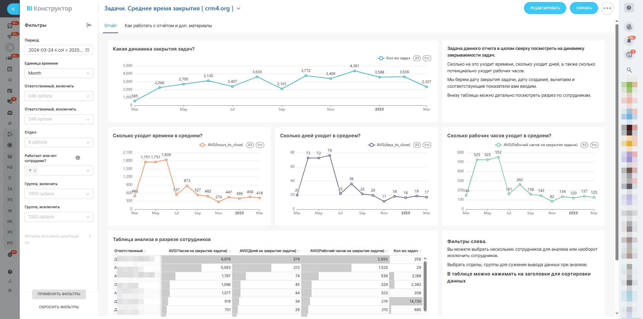Image resolution: width=643 pixels, height=319 pixels.
Task: Open the calendar icon in Период field
Action: pos(87,50)
